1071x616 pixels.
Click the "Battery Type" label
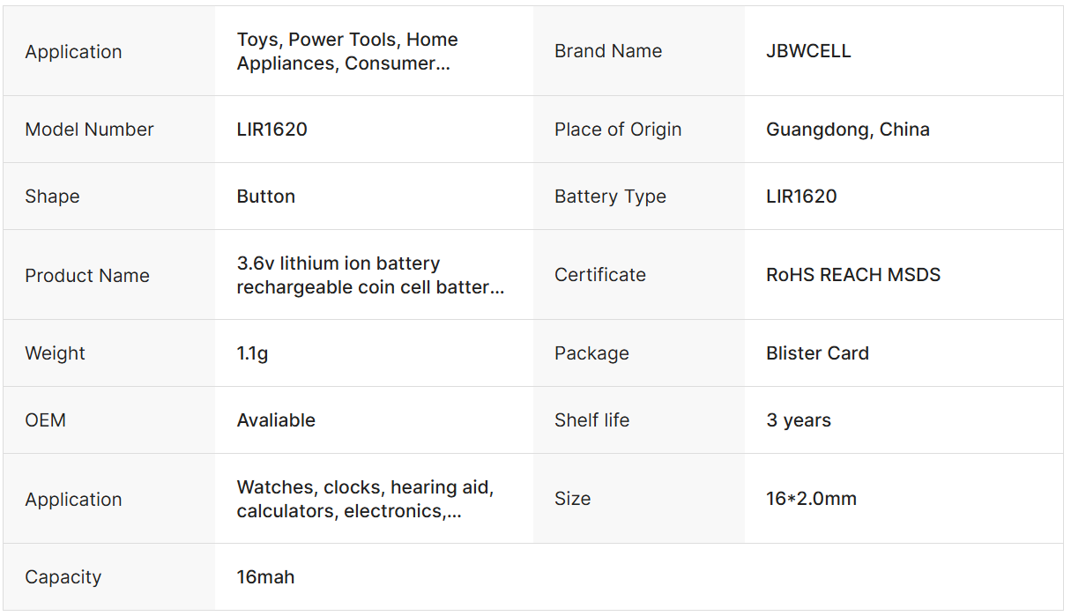pyautogui.click(x=610, y=197)
